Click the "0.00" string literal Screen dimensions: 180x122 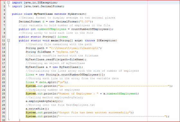(x=85, y=21)
